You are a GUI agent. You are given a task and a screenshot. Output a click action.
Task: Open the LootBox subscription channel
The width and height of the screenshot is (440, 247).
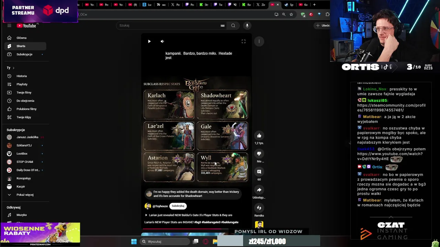(25, 154)
